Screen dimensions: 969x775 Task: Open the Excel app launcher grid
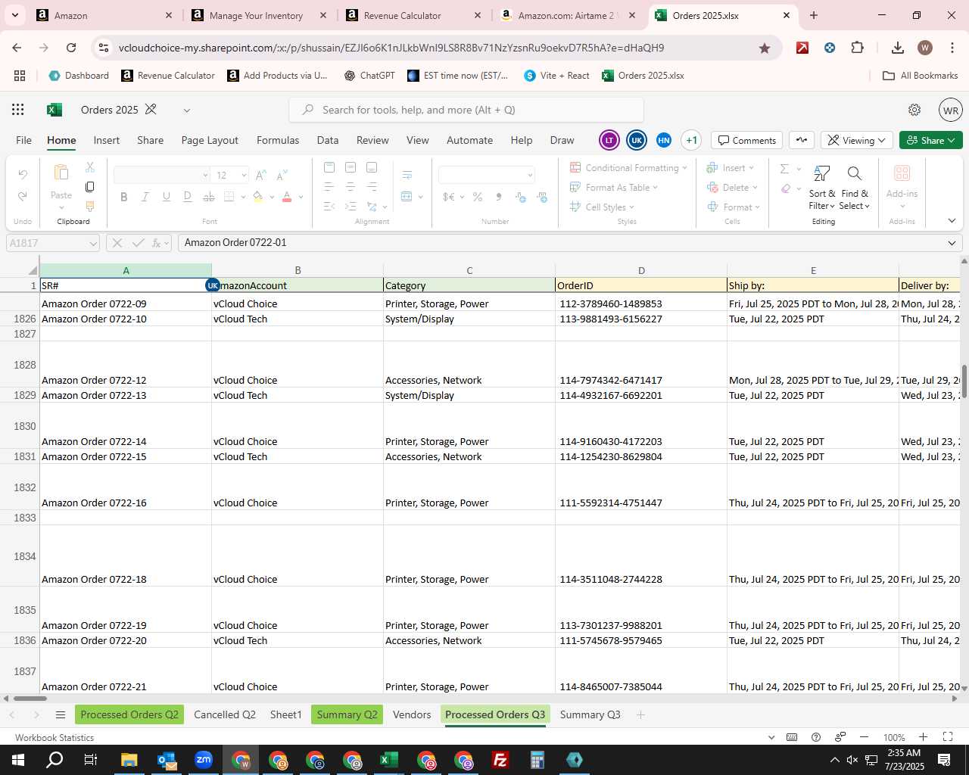pos(18,110)
